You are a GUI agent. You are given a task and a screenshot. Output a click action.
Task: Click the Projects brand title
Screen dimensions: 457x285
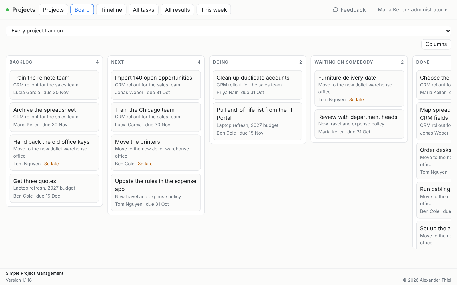[24, 10]
